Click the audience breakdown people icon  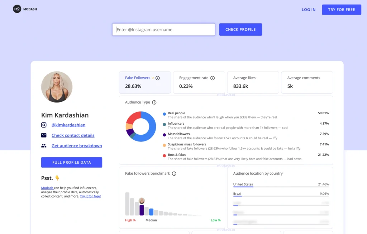(44, 146)
